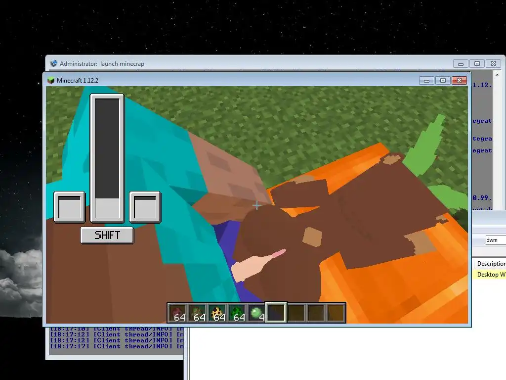Click the tall center gauge bar
Image resolution: width=506 pixels, height=380 pixels.
tap(107, 158)
